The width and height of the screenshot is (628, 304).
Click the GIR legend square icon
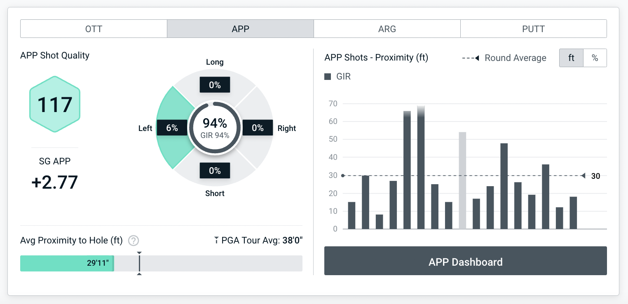tap(328, 77)
